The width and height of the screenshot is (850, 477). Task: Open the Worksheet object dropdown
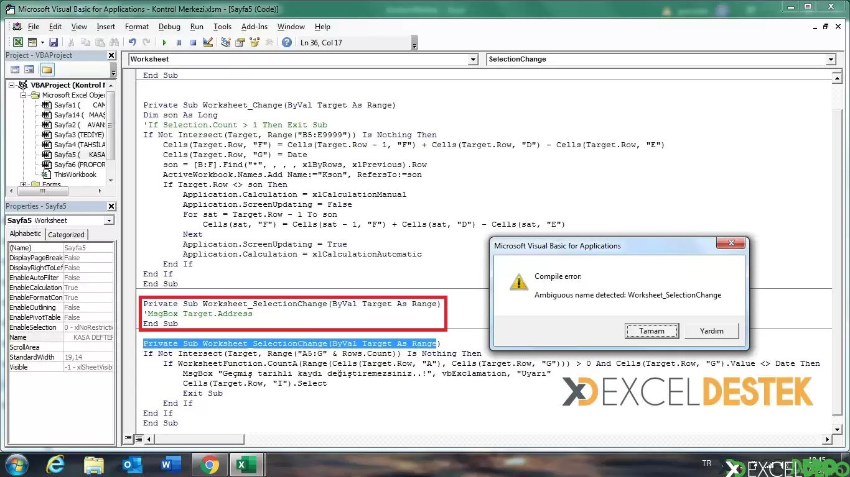(x=473, y=59)
